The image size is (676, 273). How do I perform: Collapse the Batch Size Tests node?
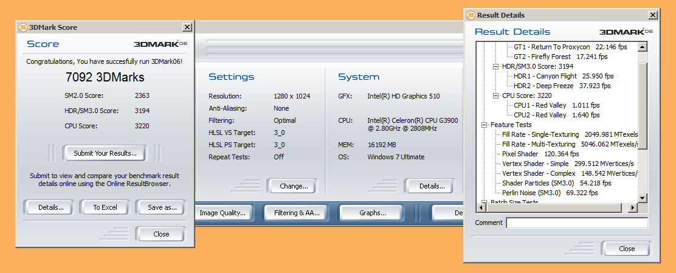pos(484,202)
